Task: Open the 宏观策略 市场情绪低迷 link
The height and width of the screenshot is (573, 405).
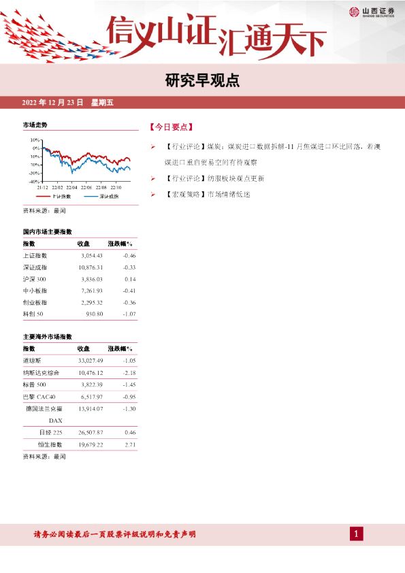Action: pyautogui.click(x=207, y=195)
